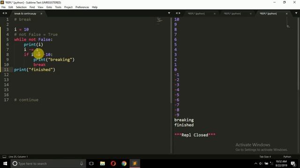Open the View menu

[x=40, y=7]
